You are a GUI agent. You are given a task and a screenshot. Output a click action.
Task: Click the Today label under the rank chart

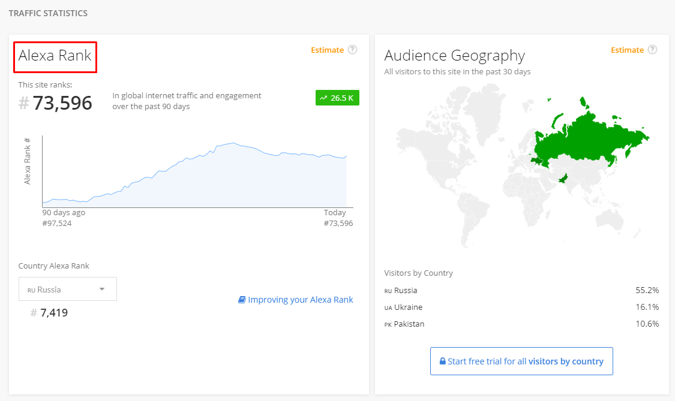click(335, 213)
